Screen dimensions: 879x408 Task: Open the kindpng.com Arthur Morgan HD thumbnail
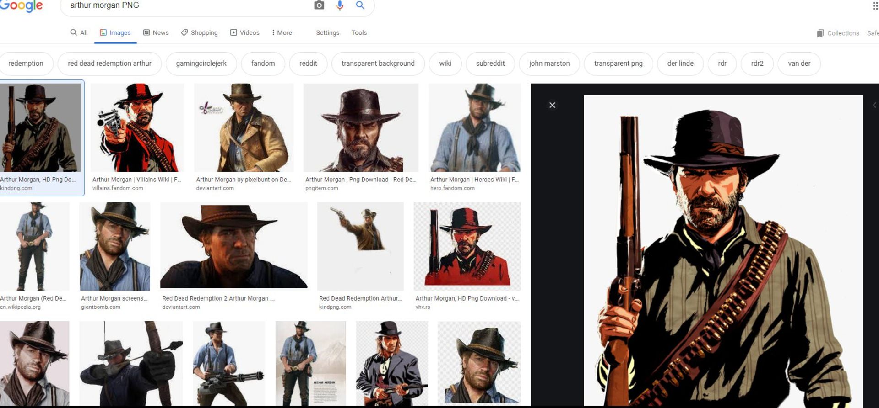40,127
